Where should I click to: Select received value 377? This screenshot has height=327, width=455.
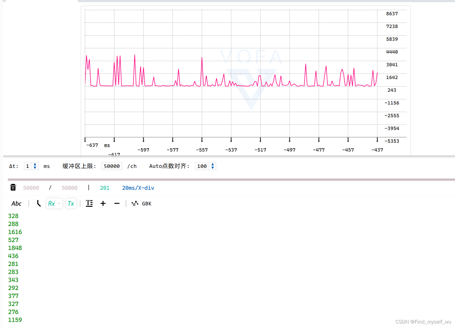coord(13,296)
